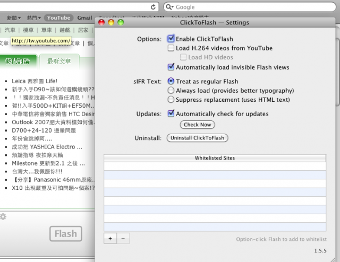
Task: Open the X10 出現嚴重 thread link
Action: coord(53,188)
